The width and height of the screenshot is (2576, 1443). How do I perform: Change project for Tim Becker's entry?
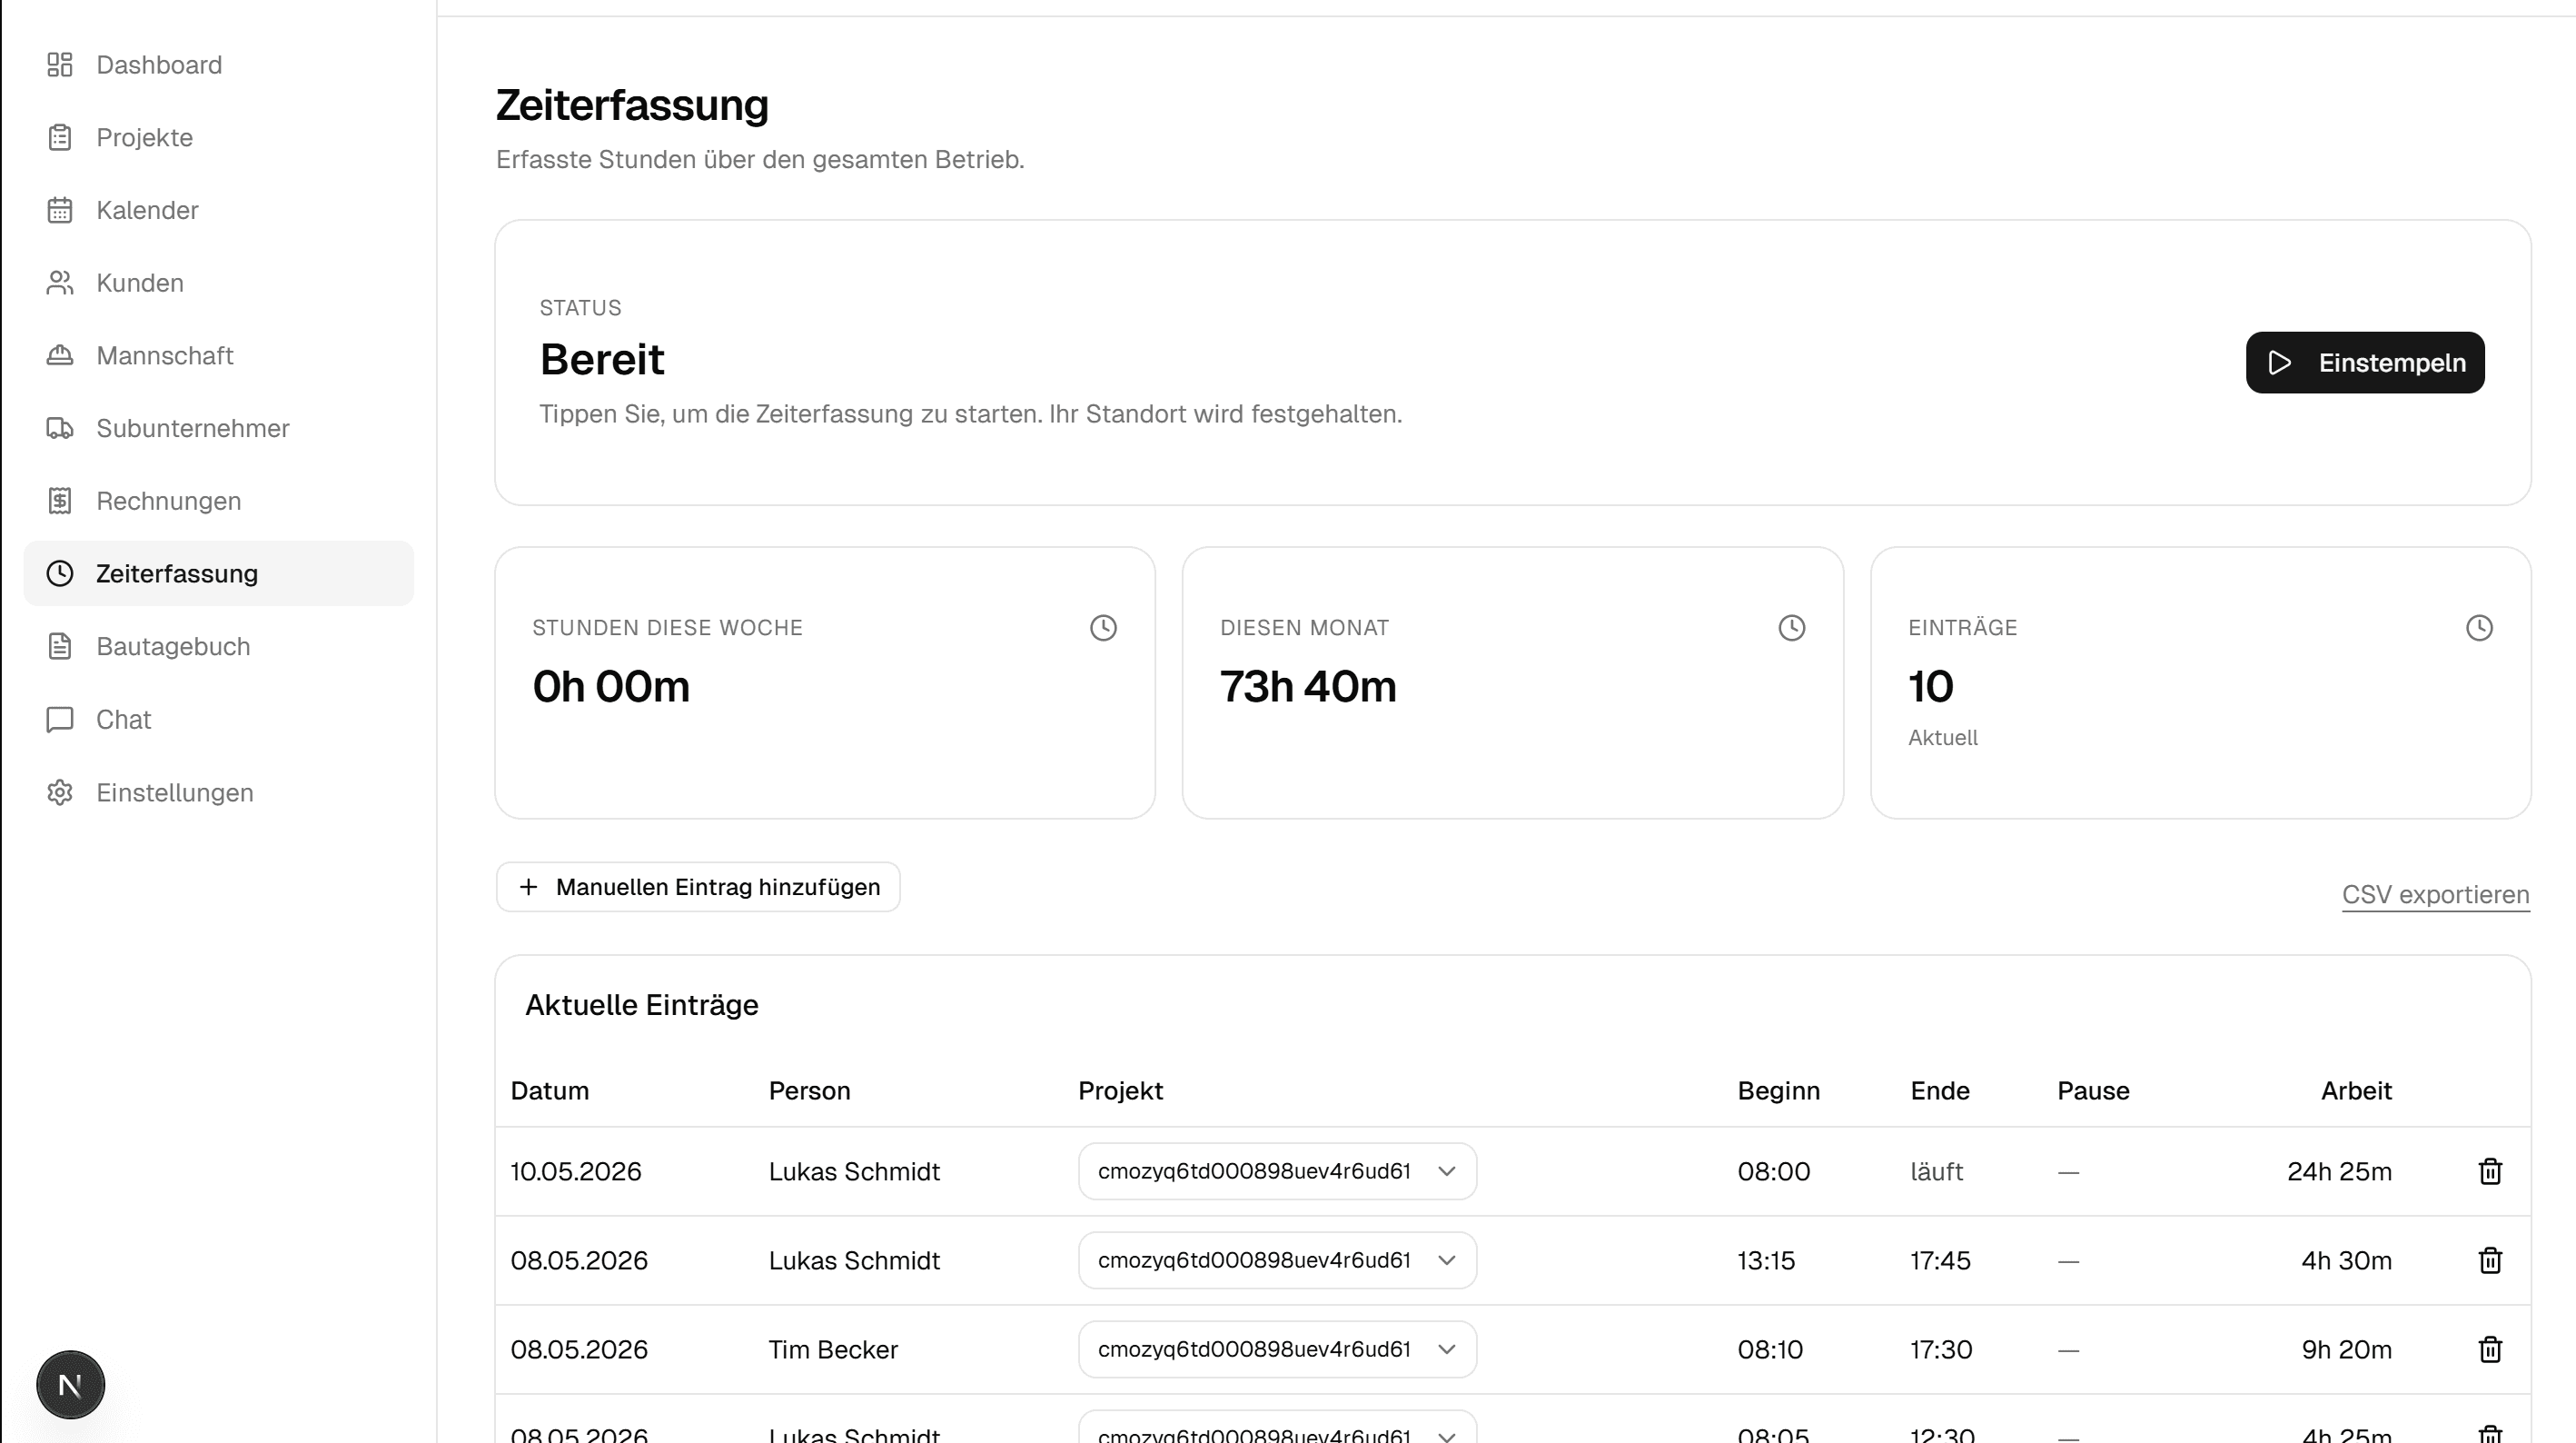[x=1277, y=1348]
